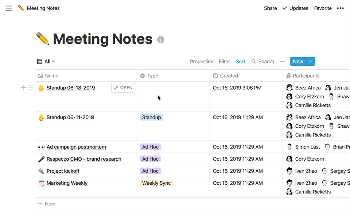Image resolution: width=350 pixels, height=219 pixels.
Task: Click the pencil emoji page icon in title
Action: pos(43,39)
